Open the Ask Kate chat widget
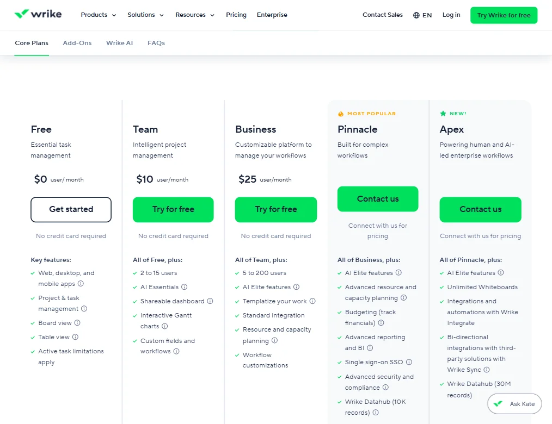 click(514, 403)
